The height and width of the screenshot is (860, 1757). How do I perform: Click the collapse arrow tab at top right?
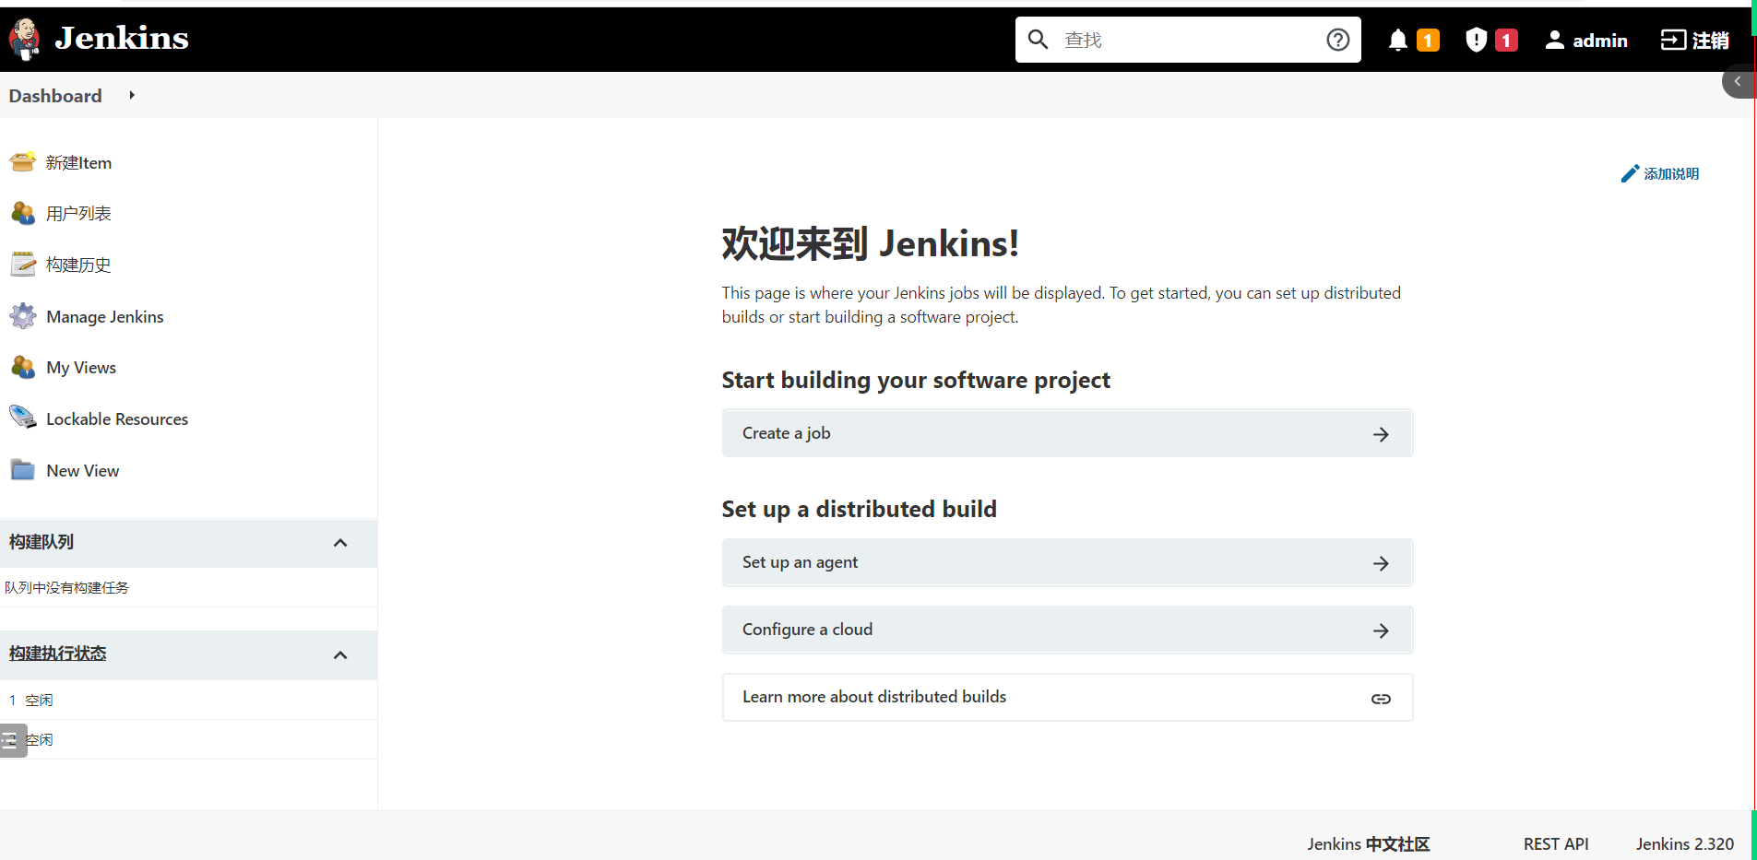[1738, 81]
